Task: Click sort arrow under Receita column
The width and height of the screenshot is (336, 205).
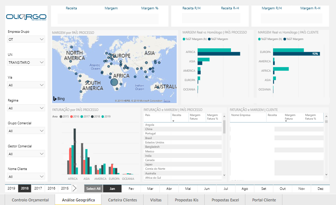Action: click(173, 121)
